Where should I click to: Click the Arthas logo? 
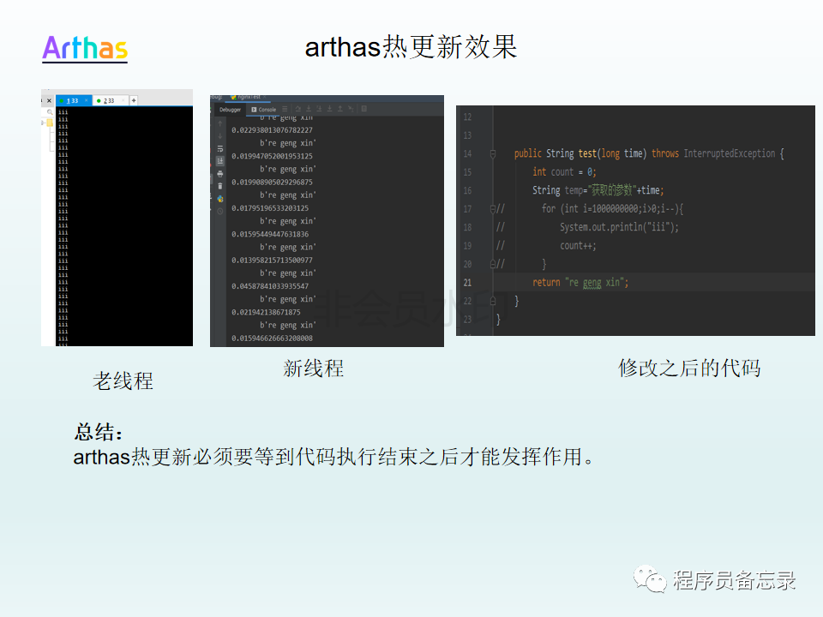(85, 49)
